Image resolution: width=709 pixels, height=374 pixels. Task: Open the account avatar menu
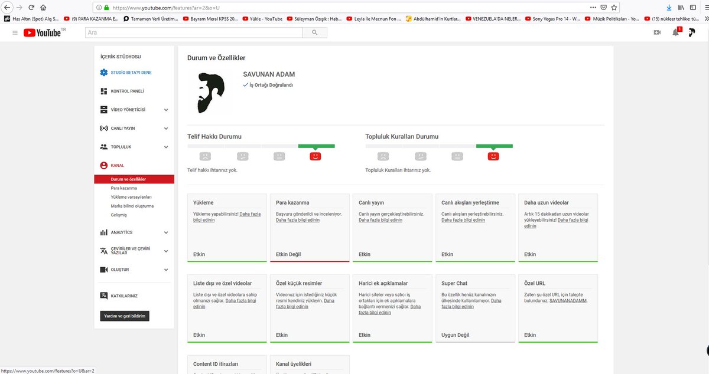692,33
